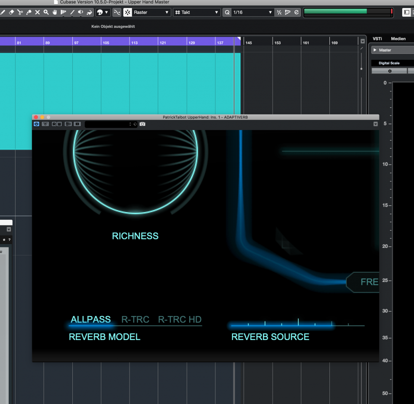The image size is (414, 404).
Task: Toggle soft quantize on/off
Action: [x=279, y=12]
